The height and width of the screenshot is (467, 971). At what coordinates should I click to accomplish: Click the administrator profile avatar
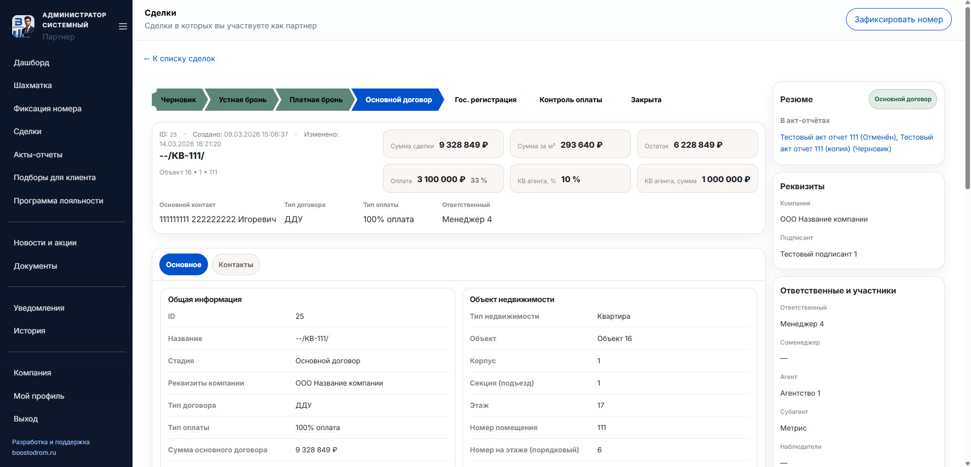pos(23,26)
